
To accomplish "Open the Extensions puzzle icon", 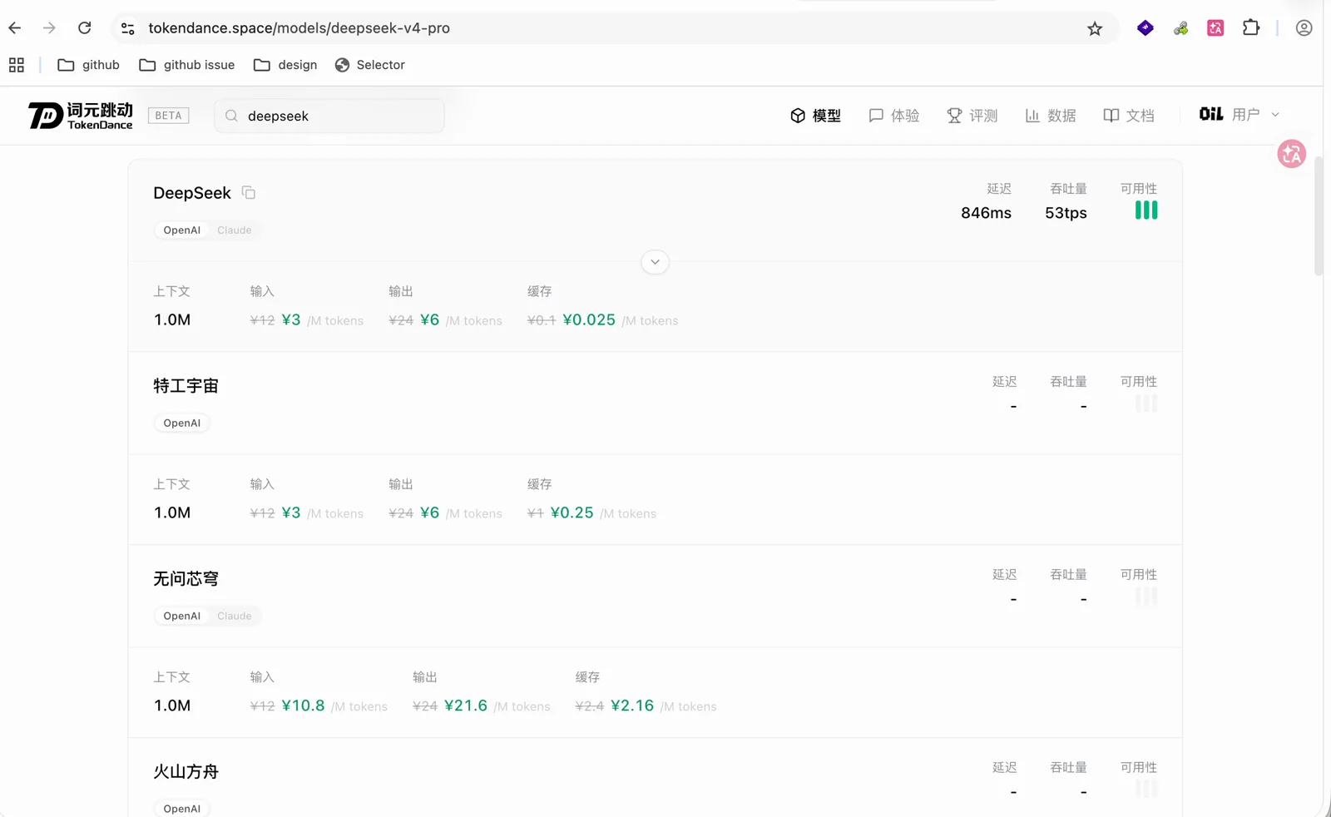I will [x=1251, y=28].
